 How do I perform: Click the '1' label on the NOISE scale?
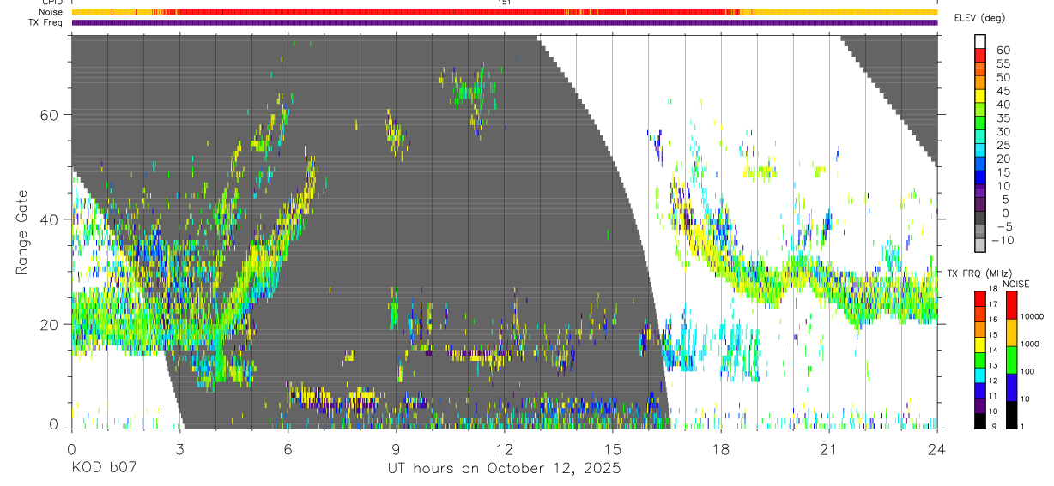click(1023, 425)
